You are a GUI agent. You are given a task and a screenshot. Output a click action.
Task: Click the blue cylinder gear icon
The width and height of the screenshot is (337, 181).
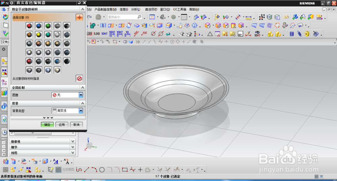[292, 34]
